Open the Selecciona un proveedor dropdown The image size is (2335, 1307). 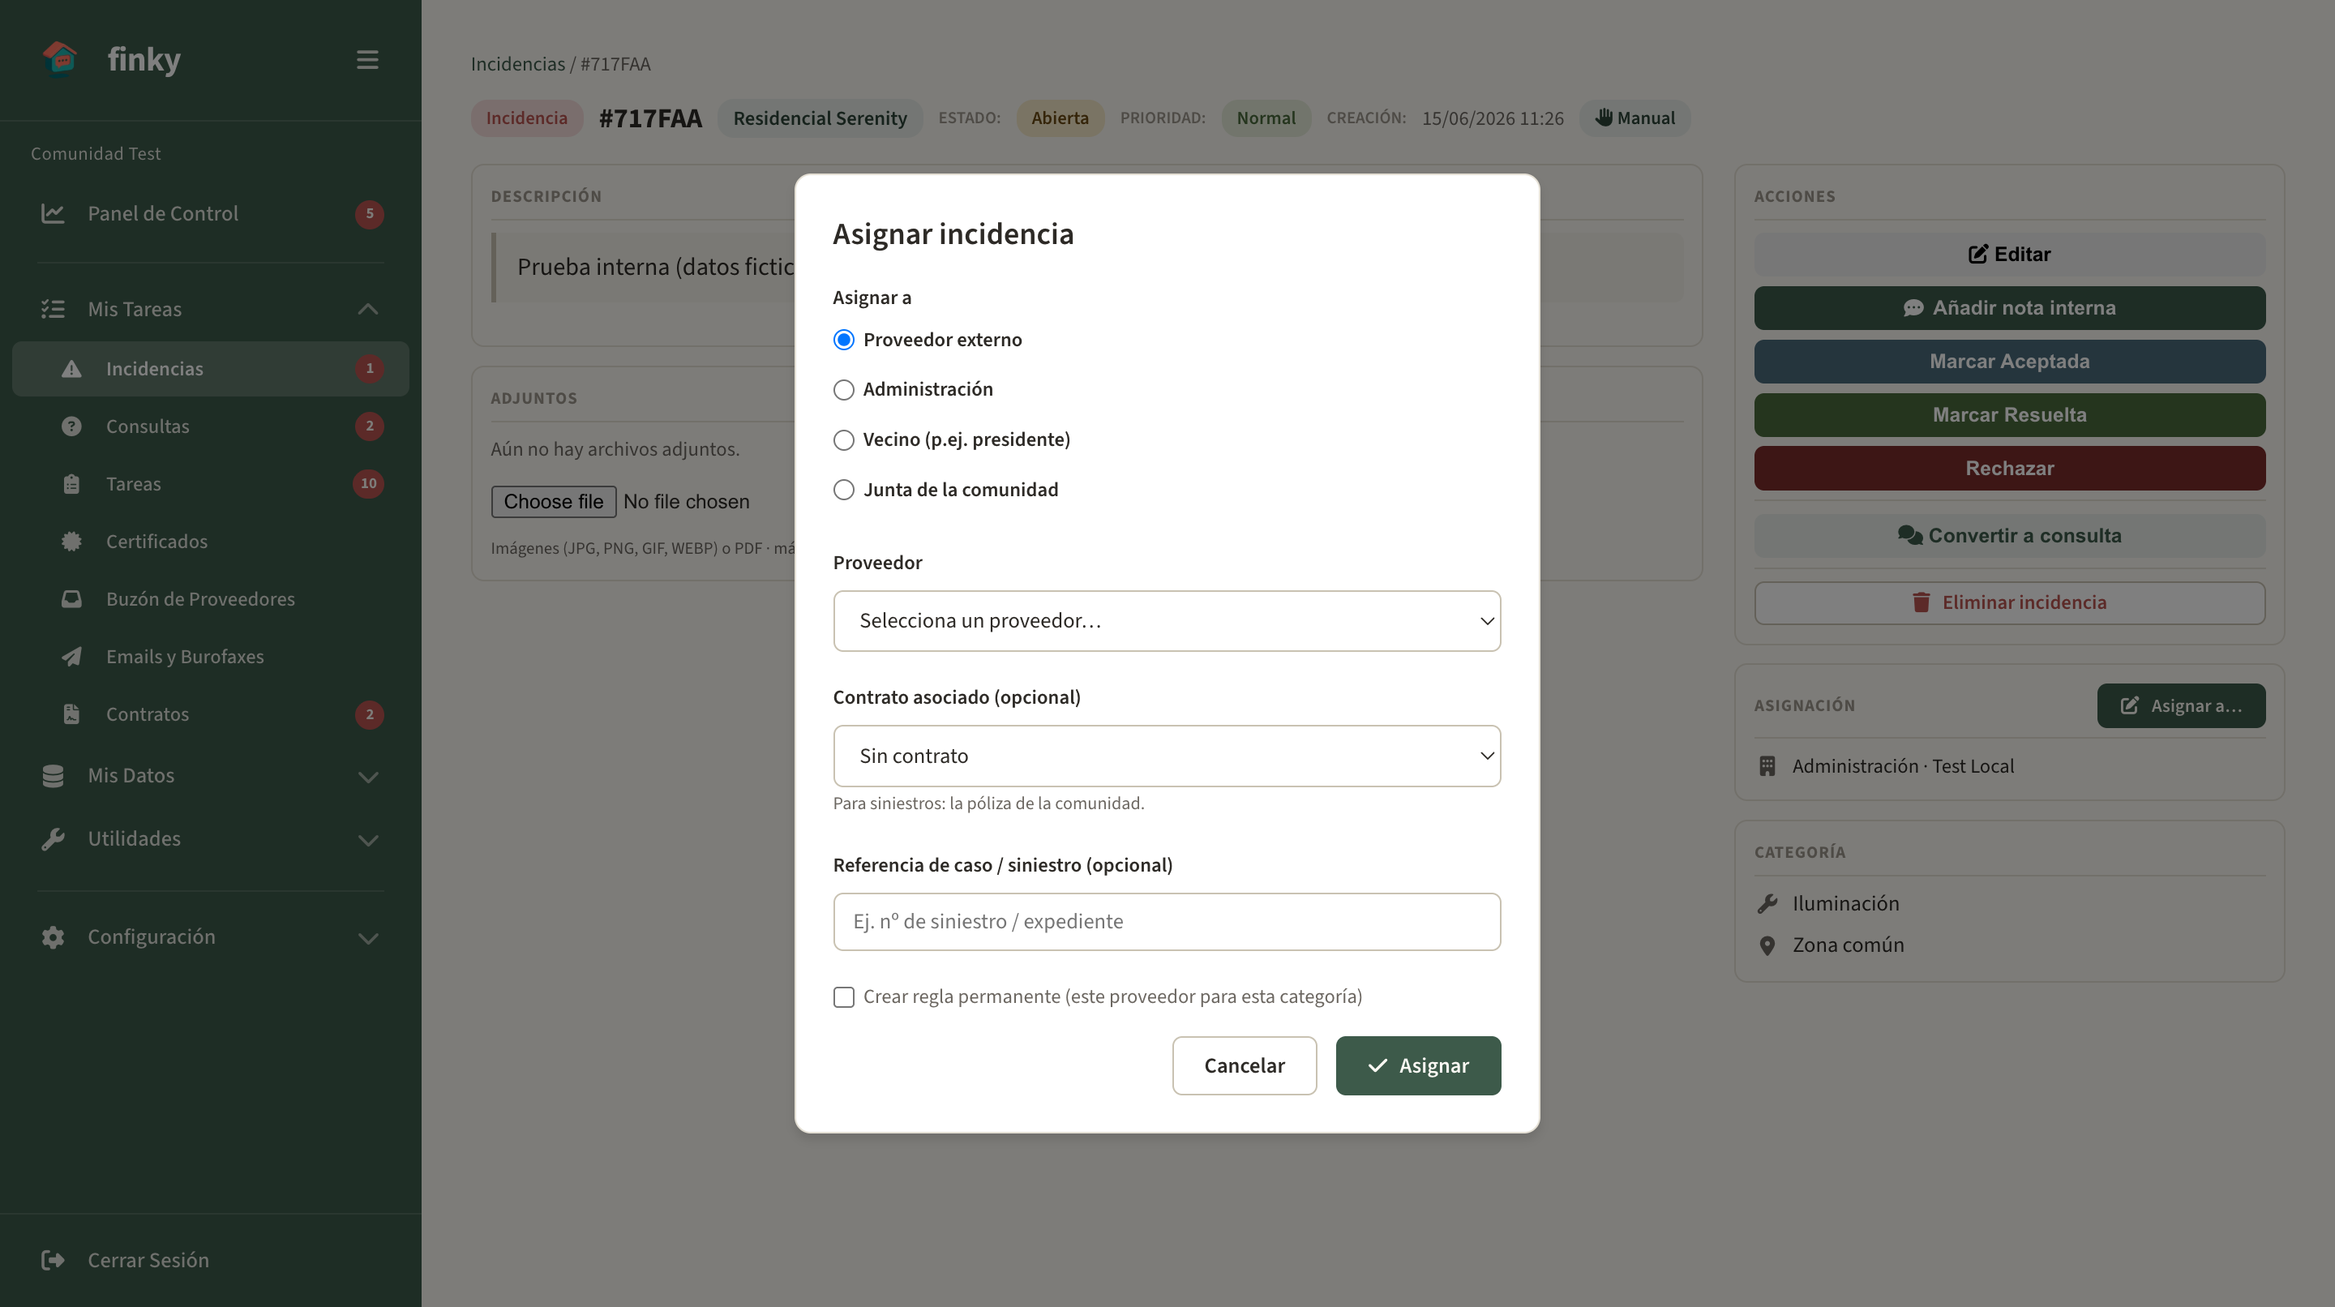pos(1167,621)
